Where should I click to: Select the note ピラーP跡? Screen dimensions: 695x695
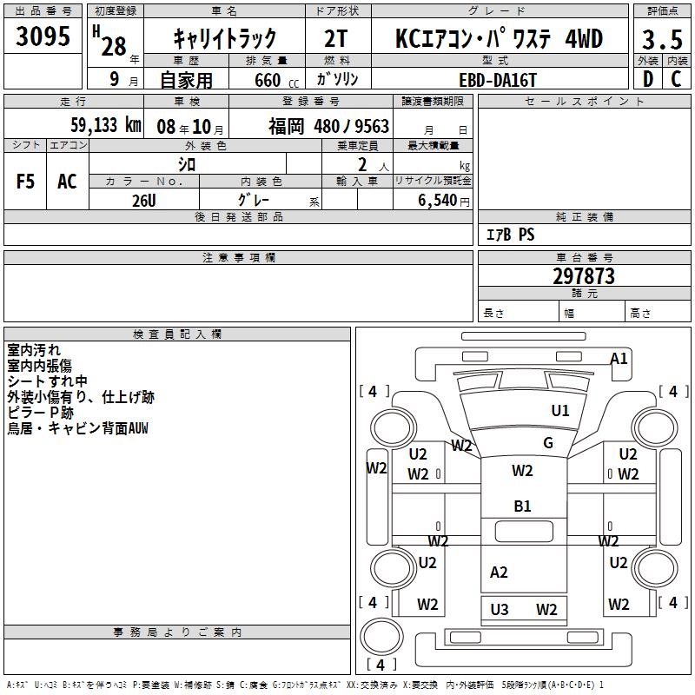(x=40, y=413)
